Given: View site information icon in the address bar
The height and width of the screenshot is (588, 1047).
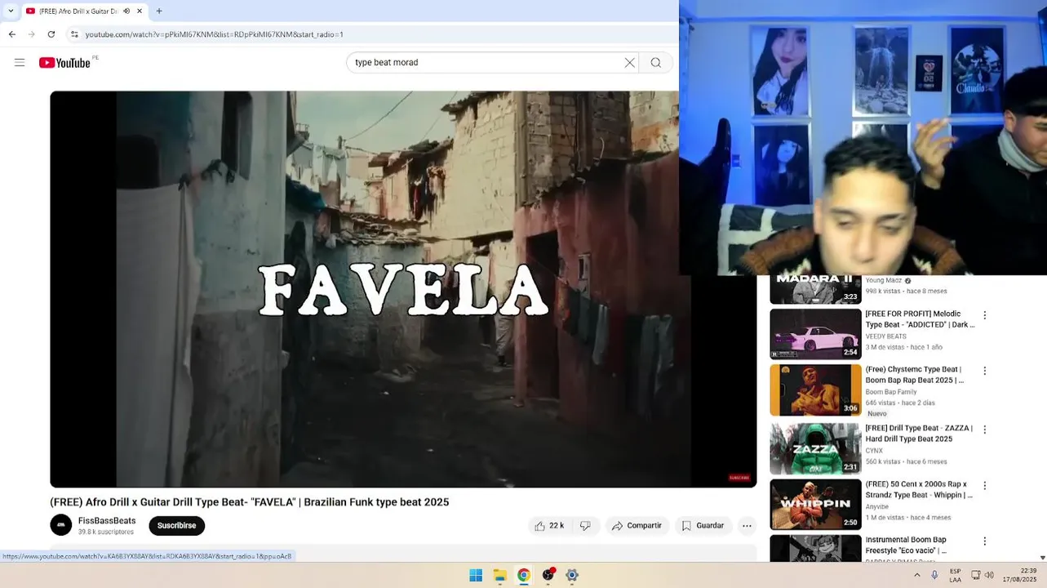Looking at the screenshot, I should tap(74, 34).
